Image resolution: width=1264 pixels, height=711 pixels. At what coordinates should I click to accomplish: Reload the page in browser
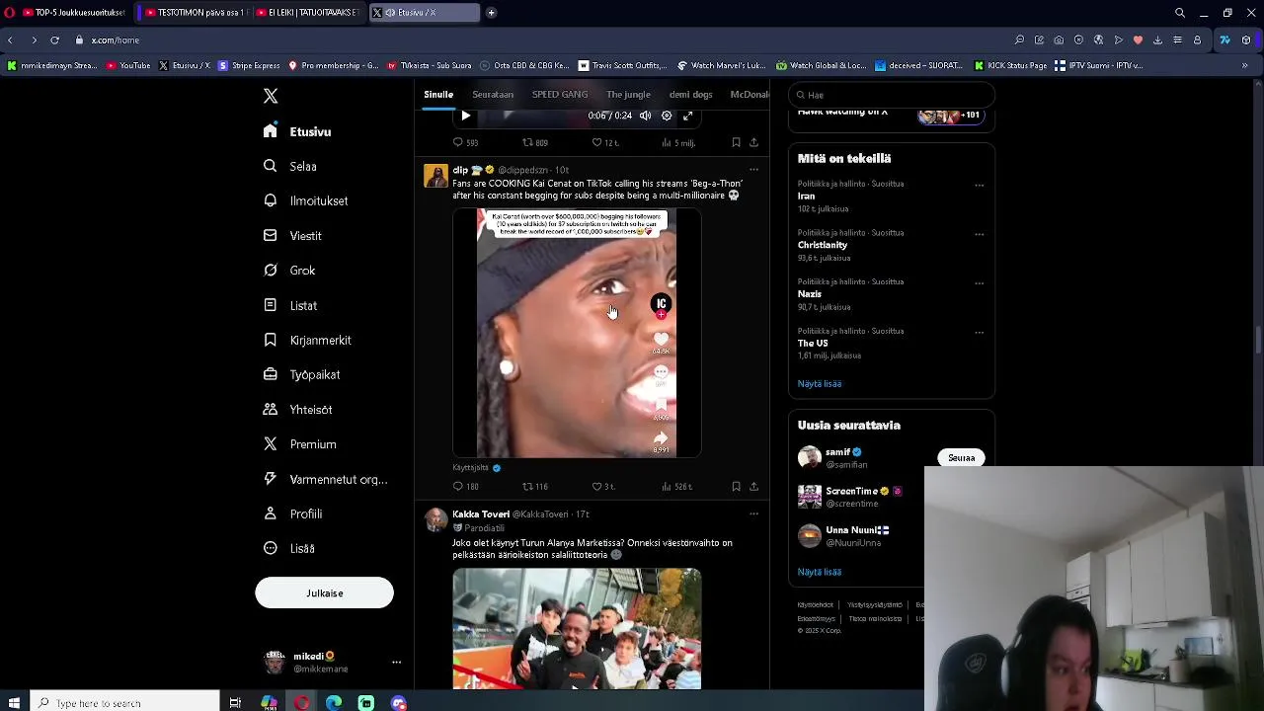pos(54,39)
